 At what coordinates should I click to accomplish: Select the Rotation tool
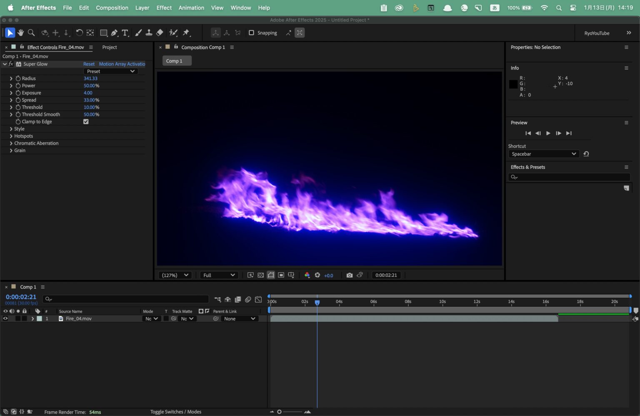(79, 33)
